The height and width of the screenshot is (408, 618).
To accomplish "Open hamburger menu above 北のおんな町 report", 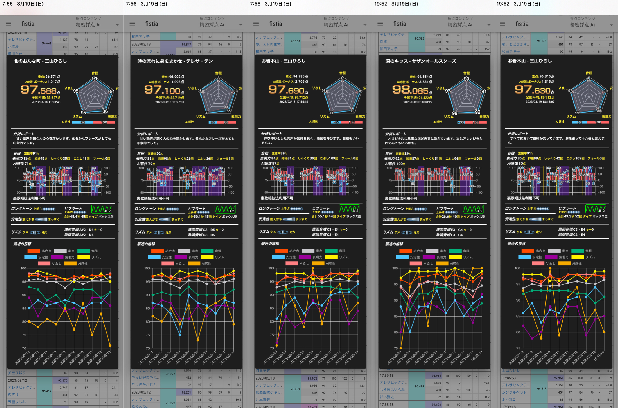I will 8,24.
